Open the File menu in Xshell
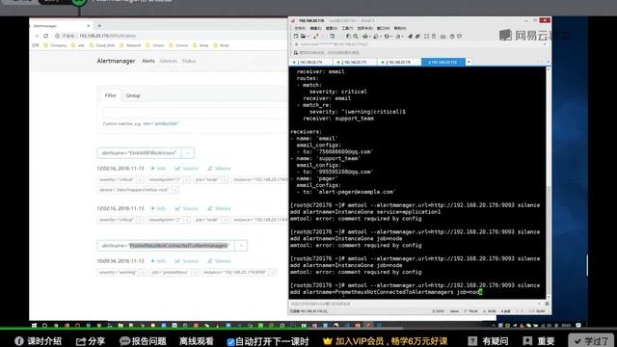The image size is (617, 347). pos(300,28)
